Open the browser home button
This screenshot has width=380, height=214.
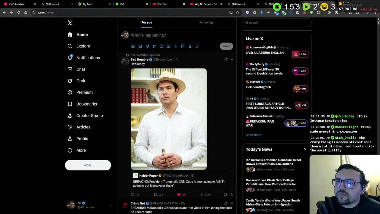tap(26, 12)
